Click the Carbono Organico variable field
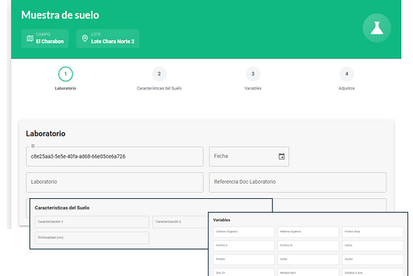413x276 pixels. coord(244,232)
